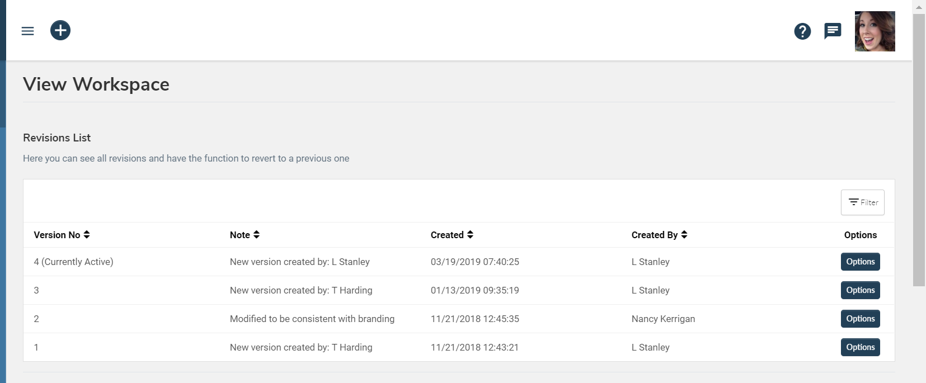Open the user profile avatar
This screenshot has width=926, height=383.
click(x=875, y=31)
